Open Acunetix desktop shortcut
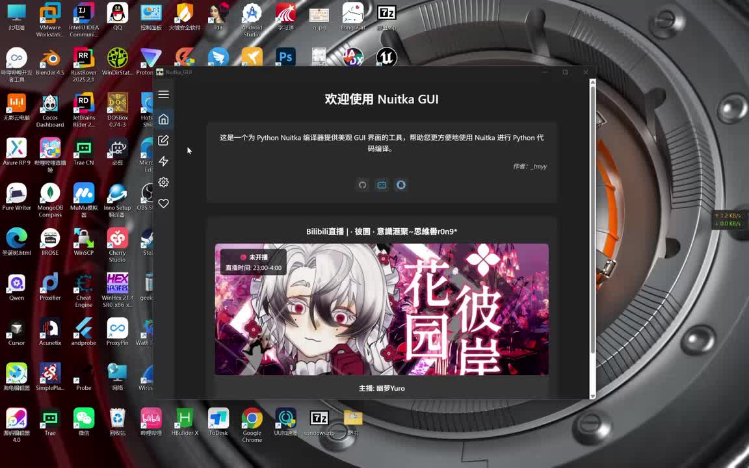This screenshot has width=749, height=468. pos(50,332)
